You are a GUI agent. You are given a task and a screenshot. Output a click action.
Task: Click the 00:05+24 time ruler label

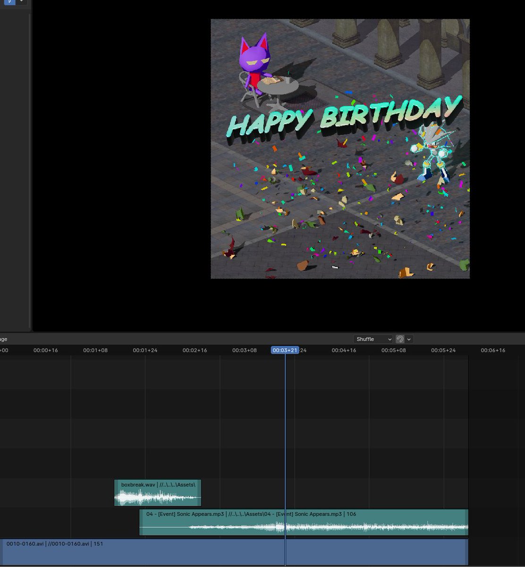point(443,351)
